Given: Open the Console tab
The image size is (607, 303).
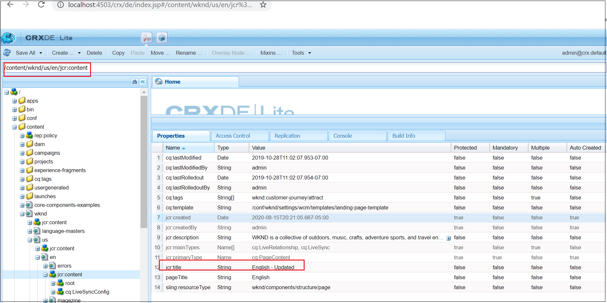Looking at the screenshot, I should point(358,136).
